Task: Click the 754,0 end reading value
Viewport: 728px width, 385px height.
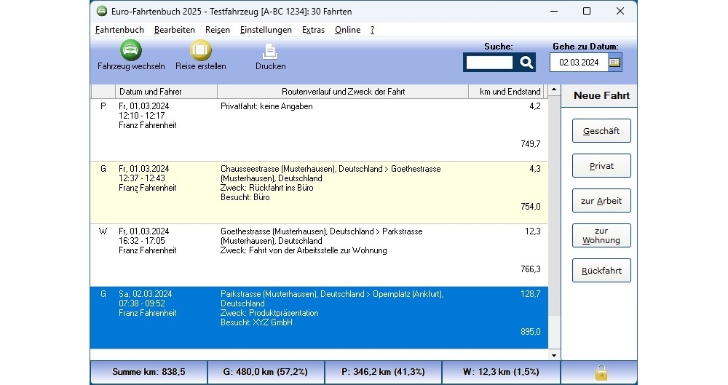Action: (x=530, y=207)
